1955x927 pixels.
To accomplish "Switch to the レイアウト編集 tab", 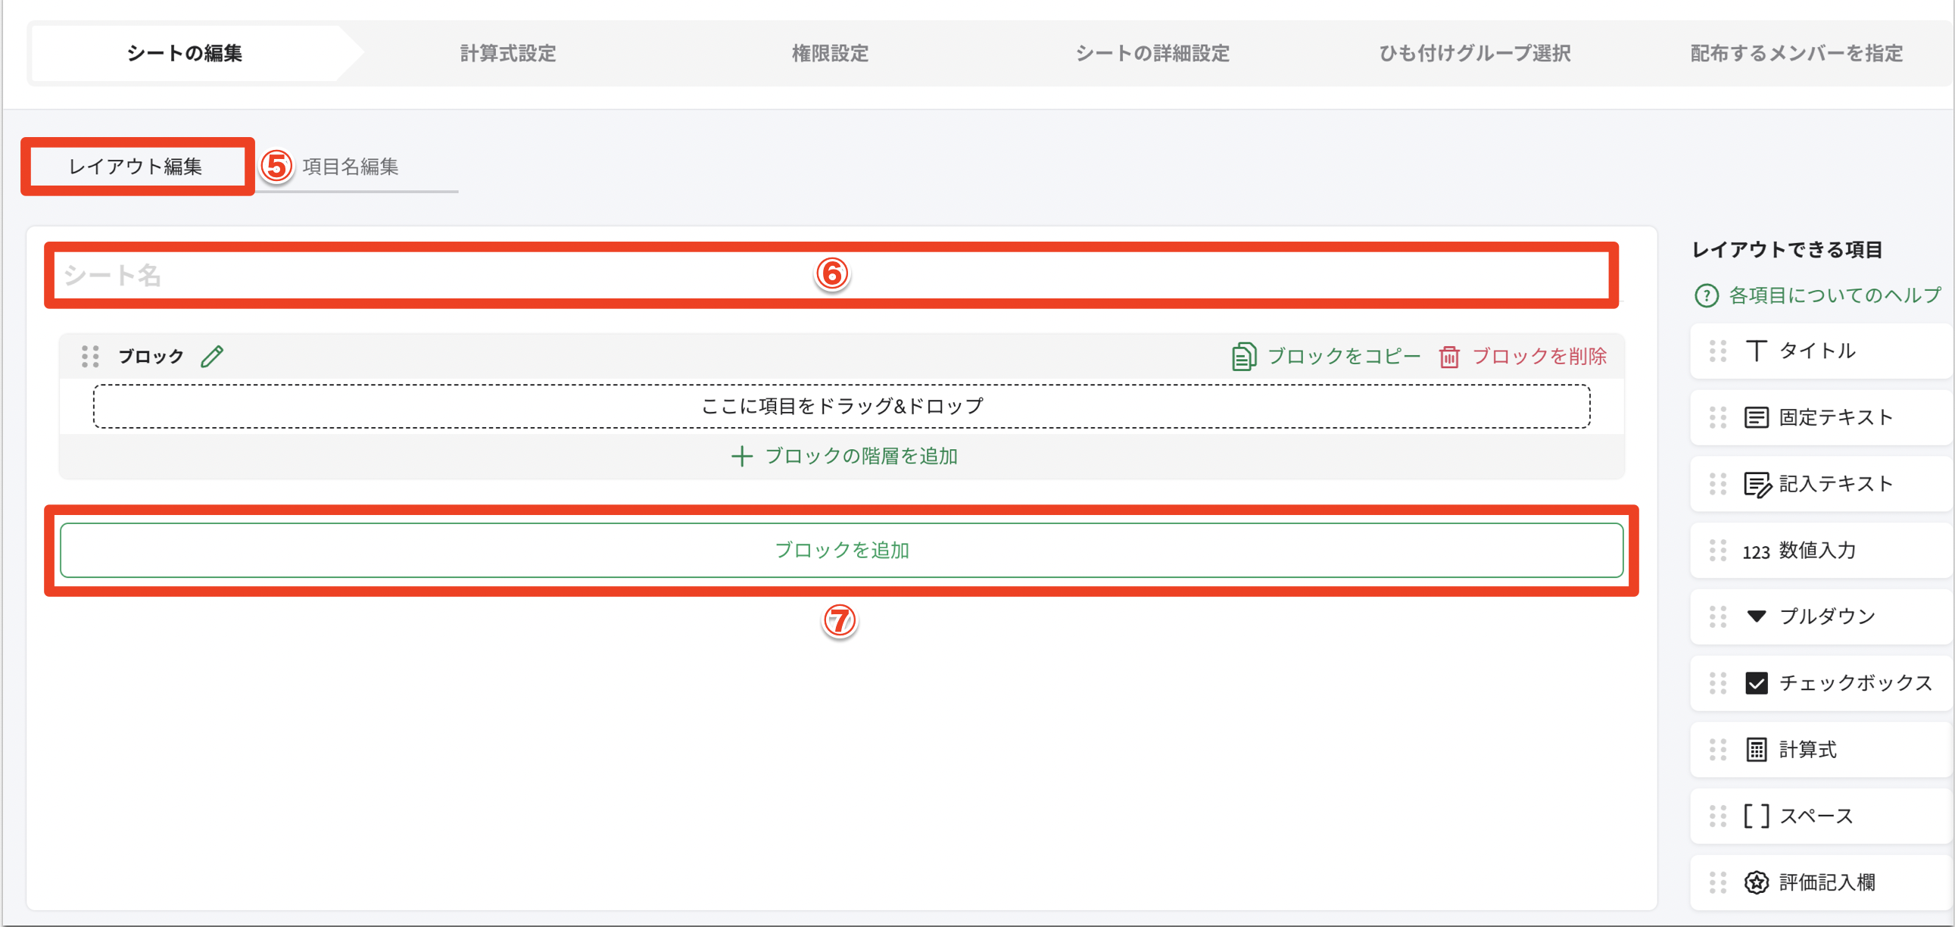I will click(136, 167).
